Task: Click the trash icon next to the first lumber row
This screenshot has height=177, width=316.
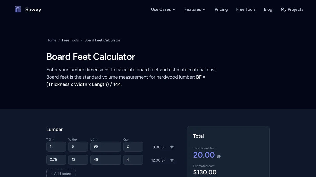Action: [172, 147]
